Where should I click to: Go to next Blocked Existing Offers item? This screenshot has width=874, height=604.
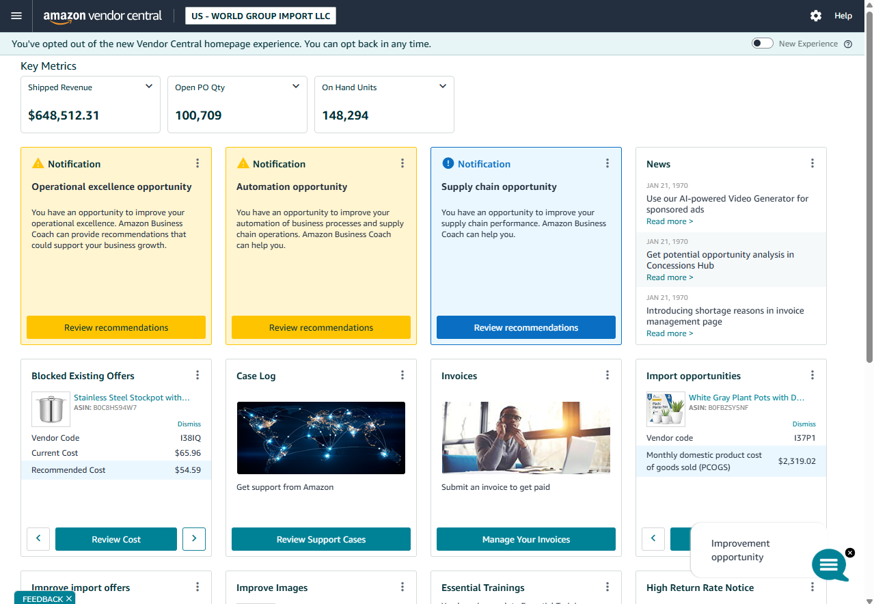pos(194,539)
